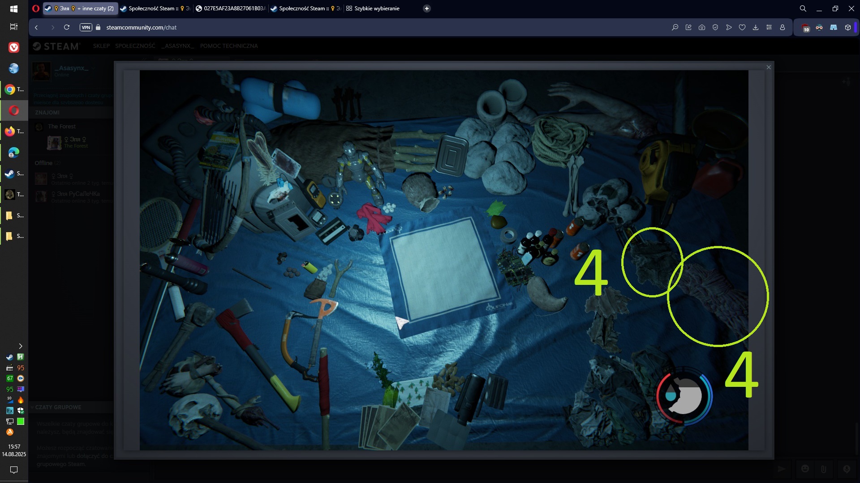Open the profile account icon
This screenshot has height=483, width=860.
[x=783, y=27]
